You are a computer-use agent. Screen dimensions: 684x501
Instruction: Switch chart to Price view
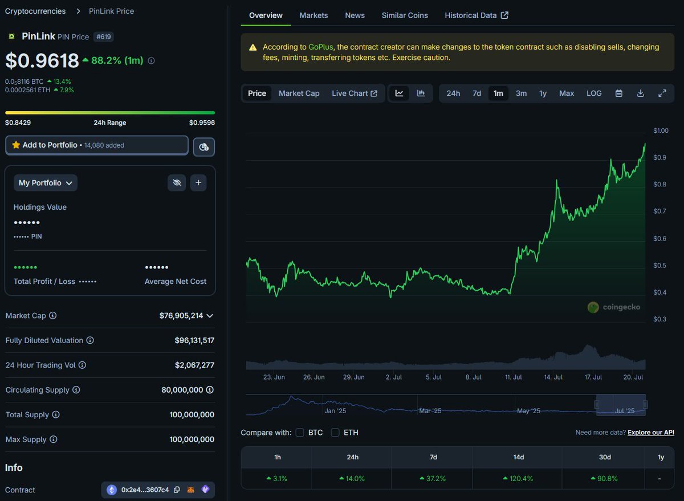tap(257, 93)
